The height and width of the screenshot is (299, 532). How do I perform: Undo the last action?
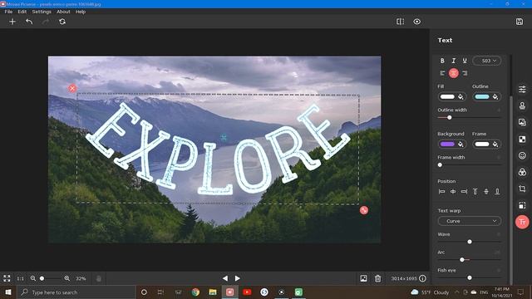(29, 22)
